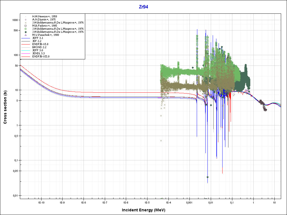This screenshot has width=287, height=215.
Task: Click the hollow marker next to M.B.Fedorov
Action: [26, 26]
